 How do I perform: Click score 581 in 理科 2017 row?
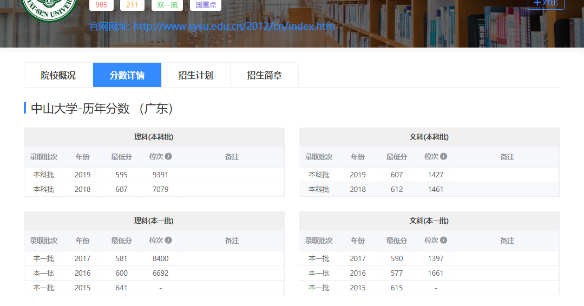click(121, 258)
